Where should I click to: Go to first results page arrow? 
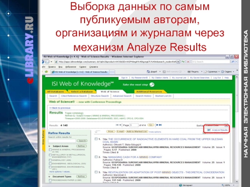(x=117, y=125)
